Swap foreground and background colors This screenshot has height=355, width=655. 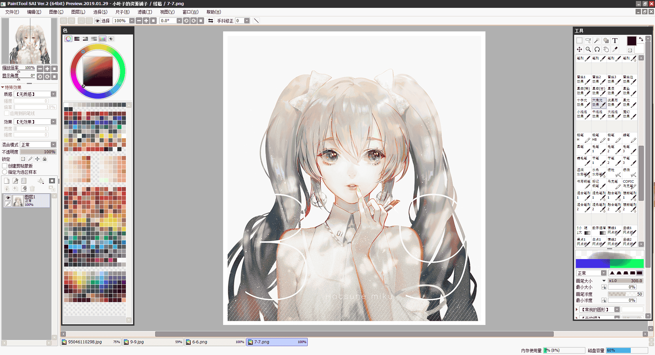[x=641, y=39]
